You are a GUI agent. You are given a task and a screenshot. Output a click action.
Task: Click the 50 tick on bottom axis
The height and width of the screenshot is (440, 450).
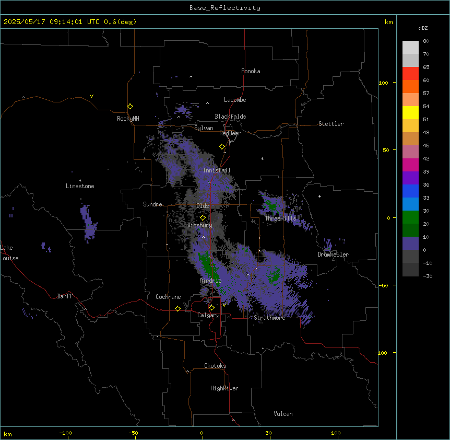pyautogui.click(x=268, y=433)
